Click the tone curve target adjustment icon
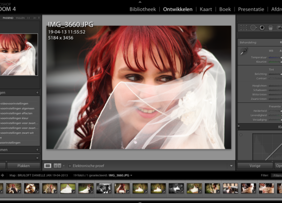282x203 pixels. point(241,135)
